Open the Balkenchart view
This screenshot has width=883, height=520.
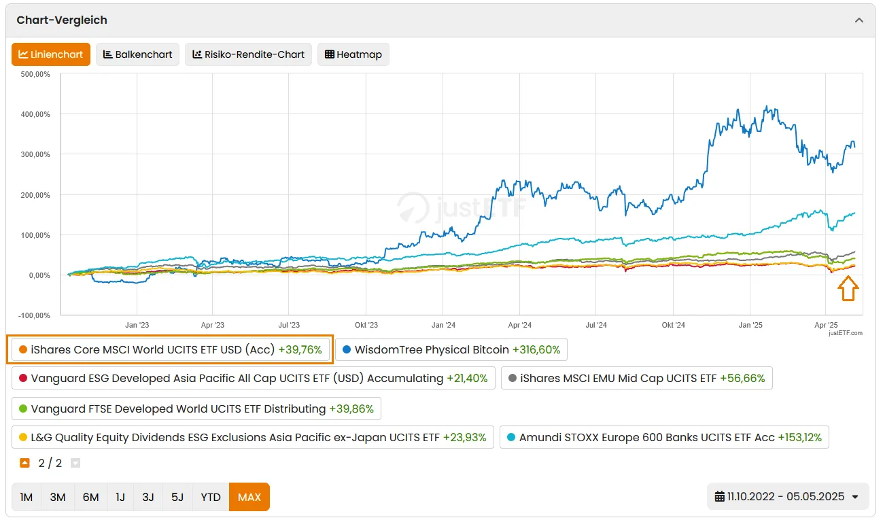[x=137, y=54]
